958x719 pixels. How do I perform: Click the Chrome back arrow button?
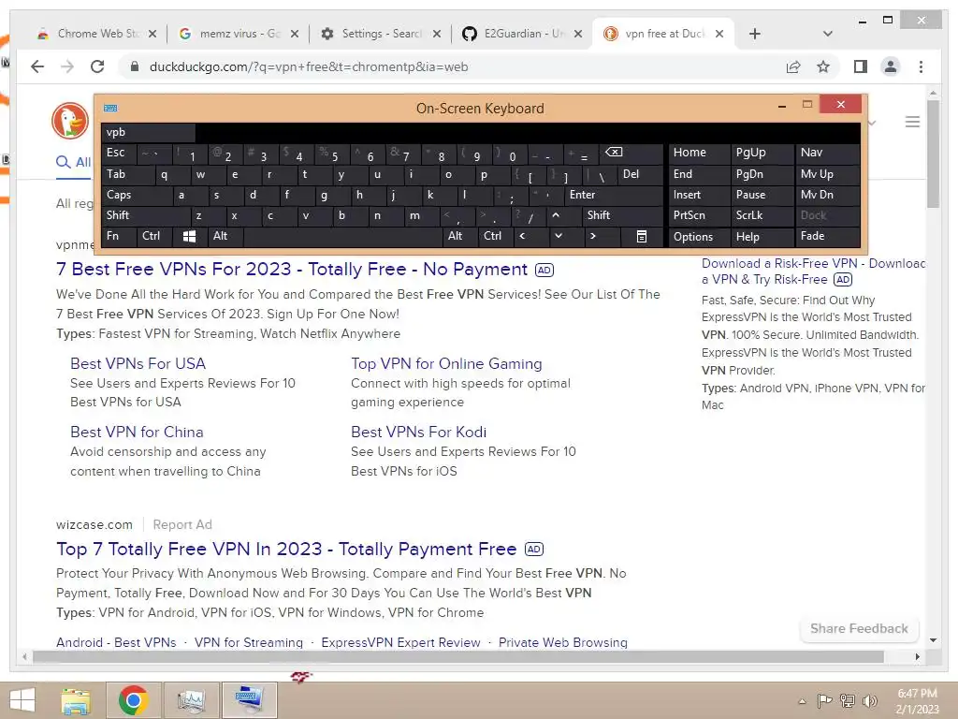point(37,66)
